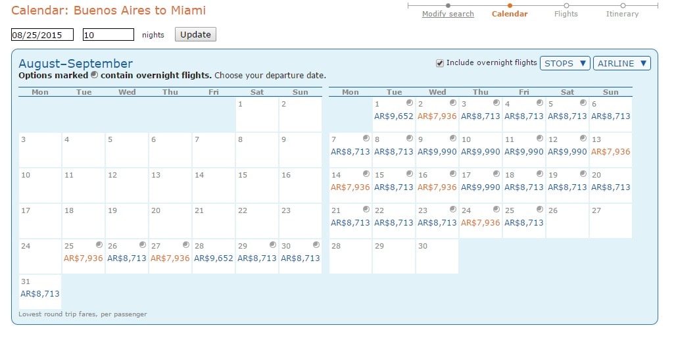676x340 pixels.
Task: Open the AIRLINE filter dropdown
Action: coord(621,63)
